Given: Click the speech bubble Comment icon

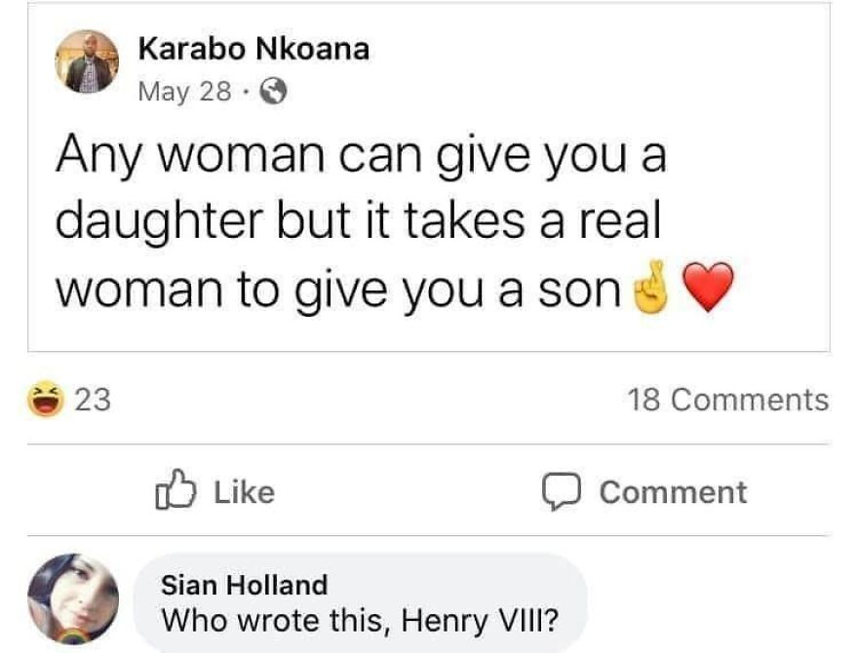Looking at the screenshot, I should coord(560,491).
